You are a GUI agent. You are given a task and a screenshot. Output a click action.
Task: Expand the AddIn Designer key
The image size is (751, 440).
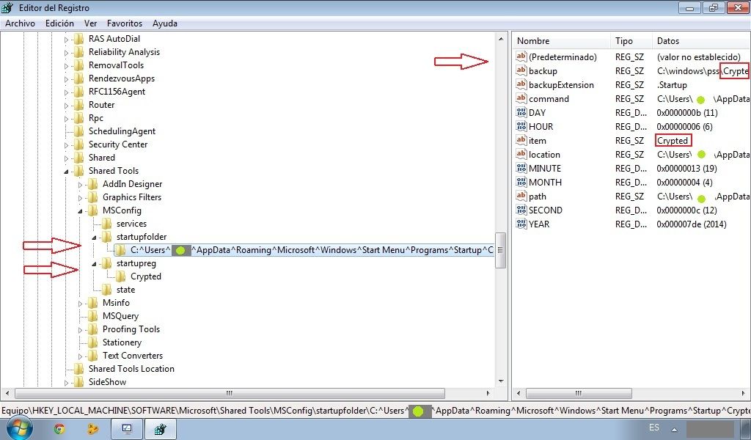(x=81, y=185)
